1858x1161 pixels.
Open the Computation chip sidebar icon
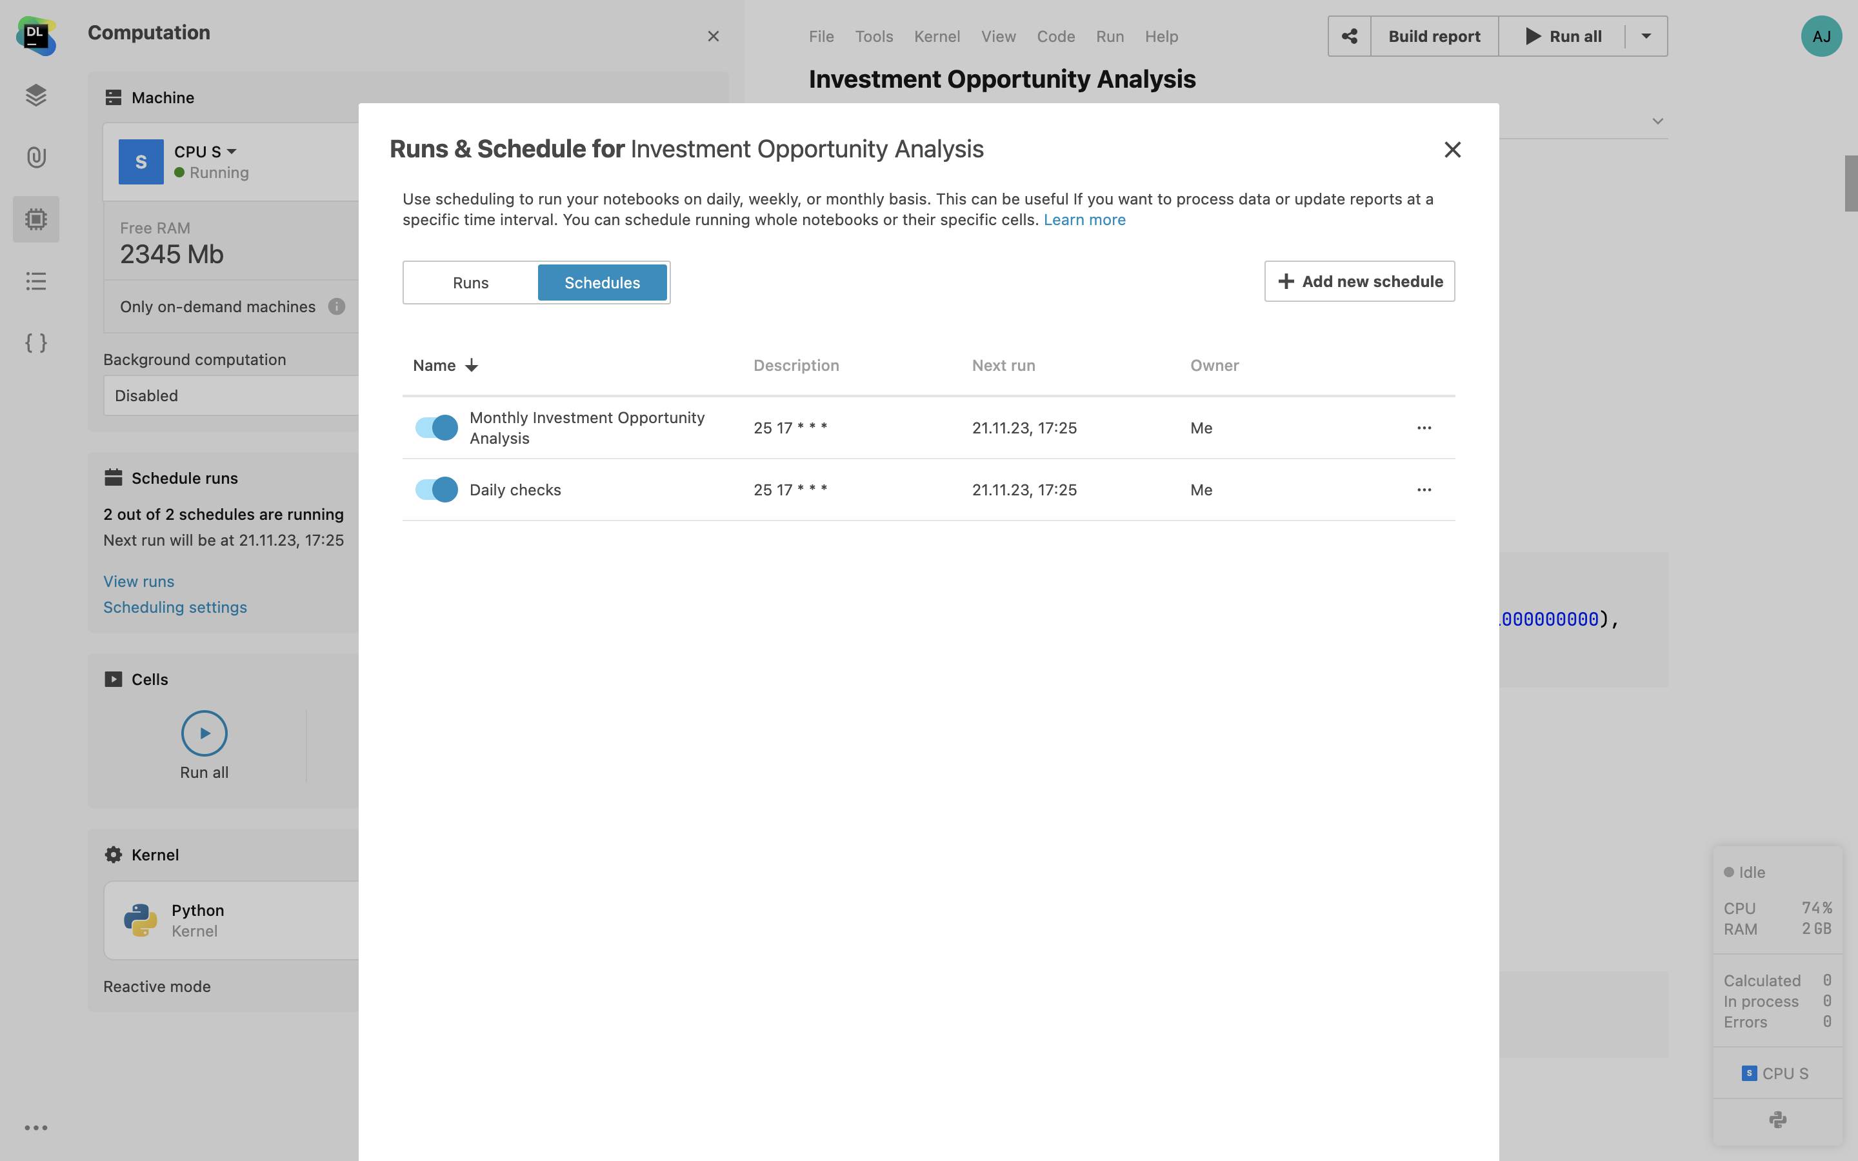coord(36,219)
